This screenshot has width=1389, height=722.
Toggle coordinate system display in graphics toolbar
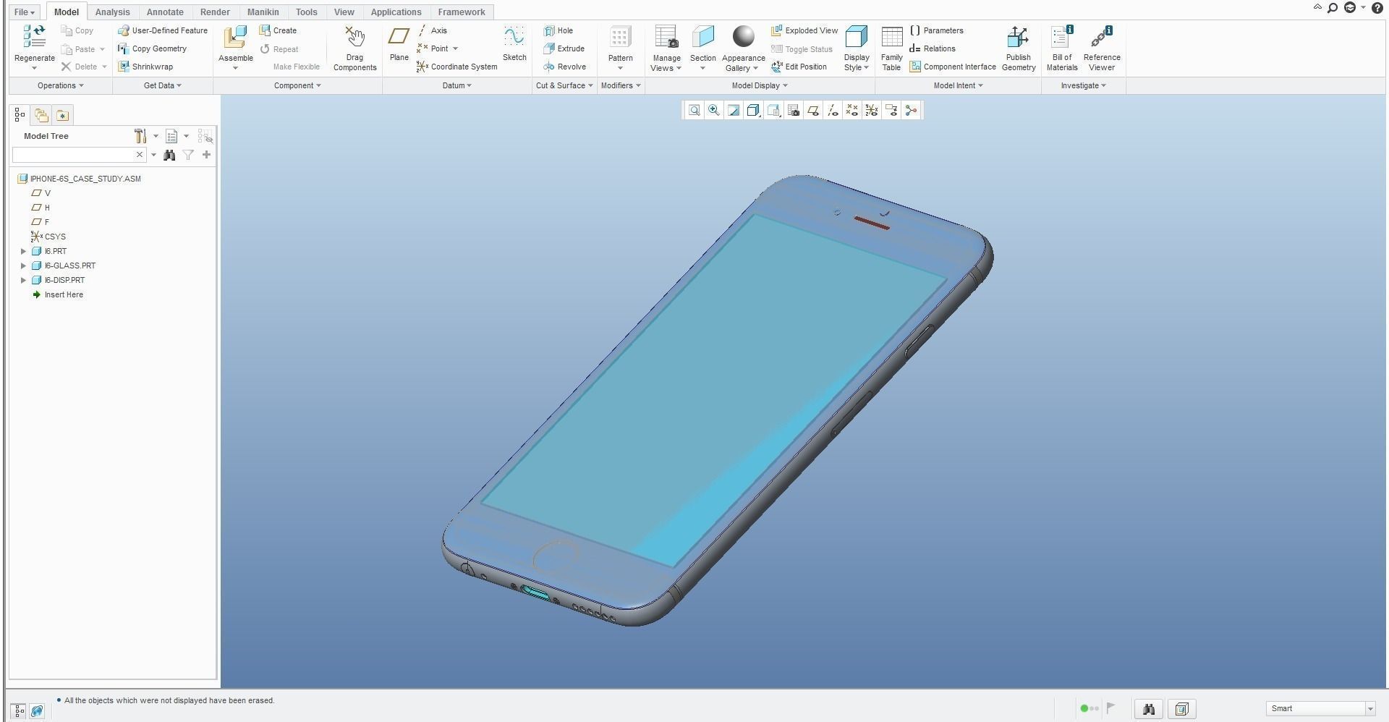coord(872,110)
